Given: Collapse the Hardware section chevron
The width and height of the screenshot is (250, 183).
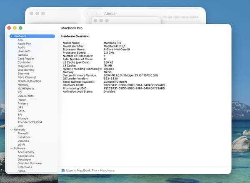Looking at the screenshot, I should (x=11, y=36).
